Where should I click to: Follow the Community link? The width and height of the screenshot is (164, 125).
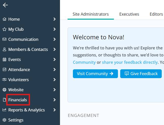click(x=84, y=62)
